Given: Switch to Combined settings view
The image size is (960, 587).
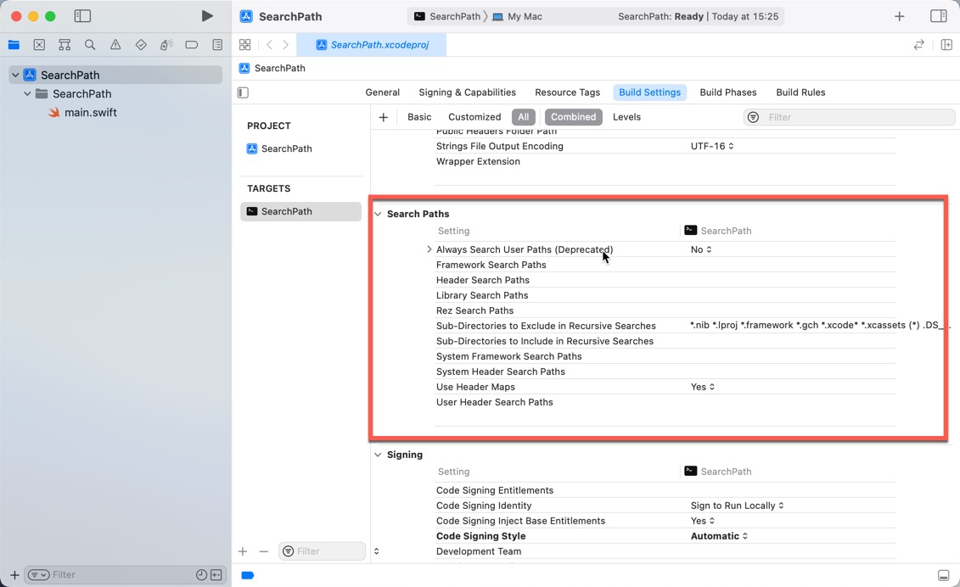Looking at the screenshot, I should click(573, 117).
